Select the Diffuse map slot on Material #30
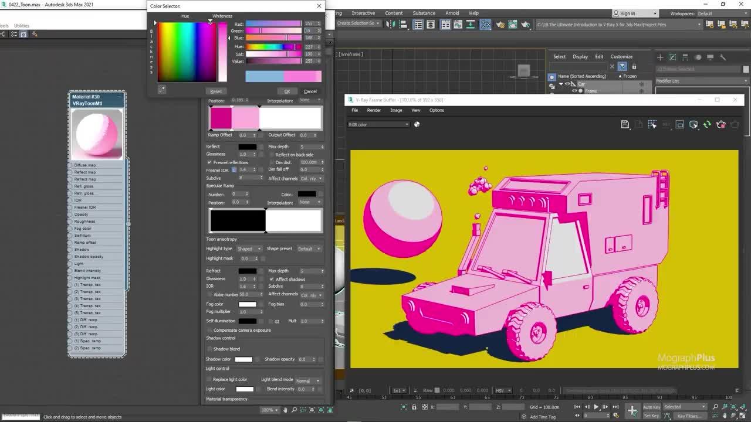This screenshot has height=422, width=751. click(96, 165)
